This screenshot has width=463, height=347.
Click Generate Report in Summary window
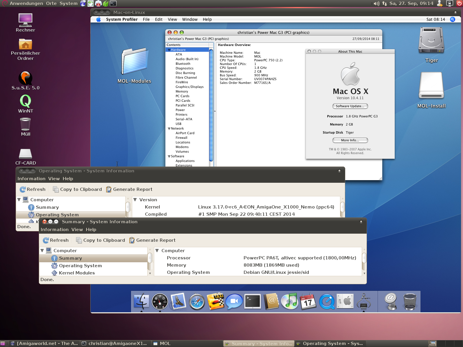(153, 240)
